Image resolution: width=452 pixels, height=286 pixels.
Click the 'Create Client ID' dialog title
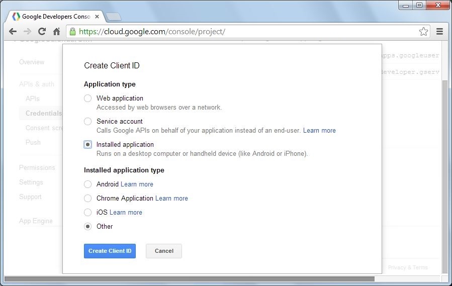pyautogui.click(x=112, y=65)
